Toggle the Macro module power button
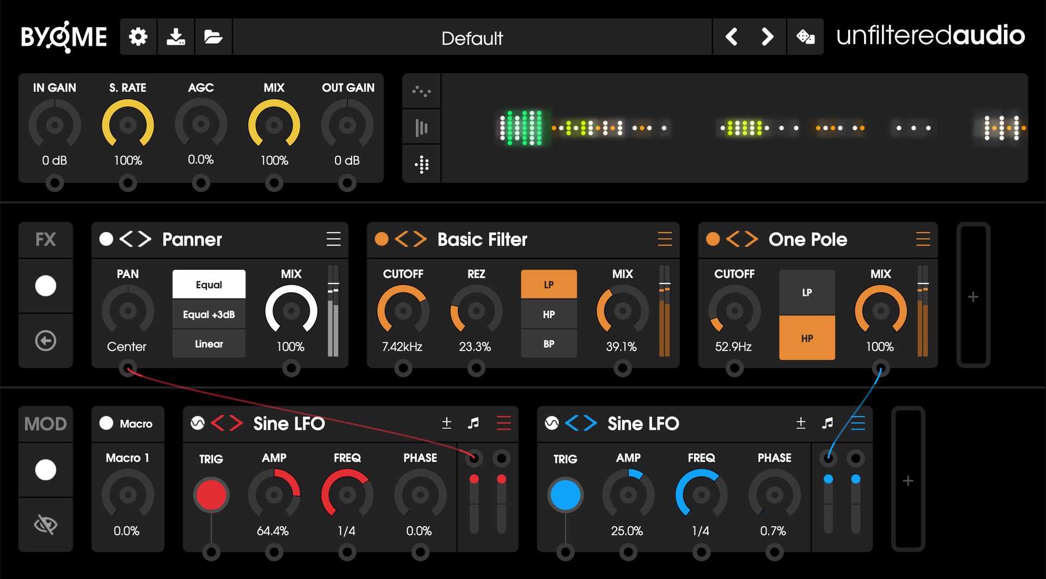 pyautogui.click(x=106, y=424)
